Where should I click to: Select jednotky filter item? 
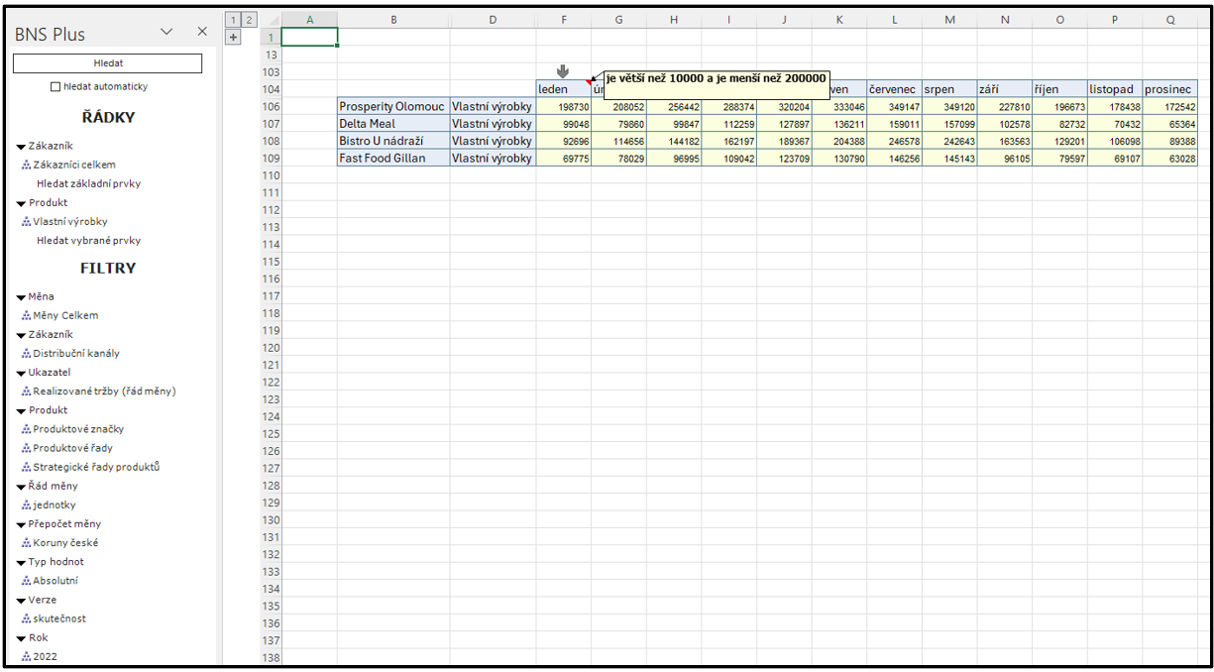click(55, 505)
